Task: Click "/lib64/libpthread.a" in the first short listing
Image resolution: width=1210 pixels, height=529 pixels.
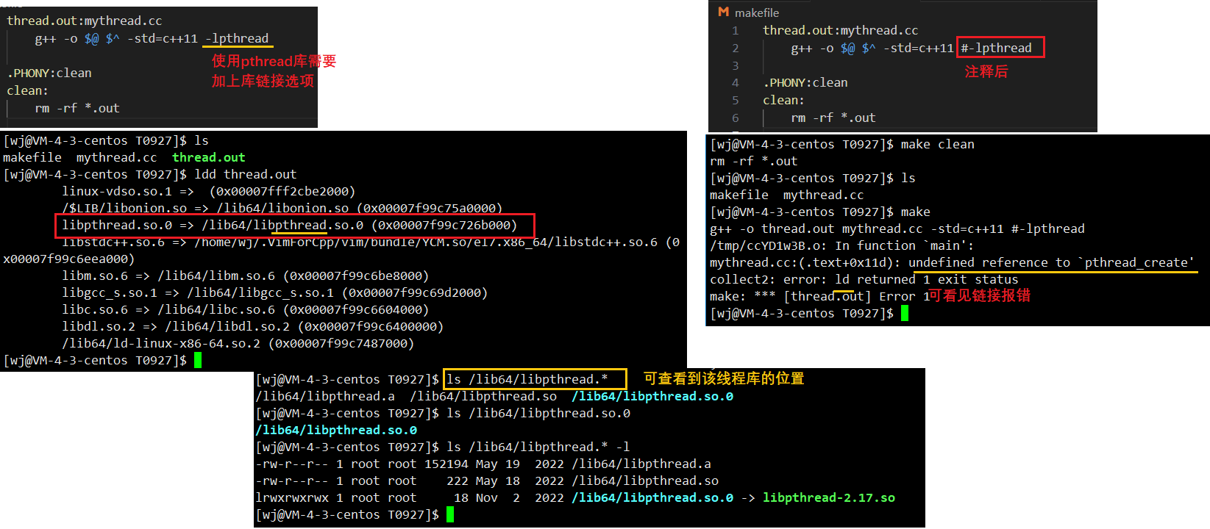Action: [x=325, y=396]
